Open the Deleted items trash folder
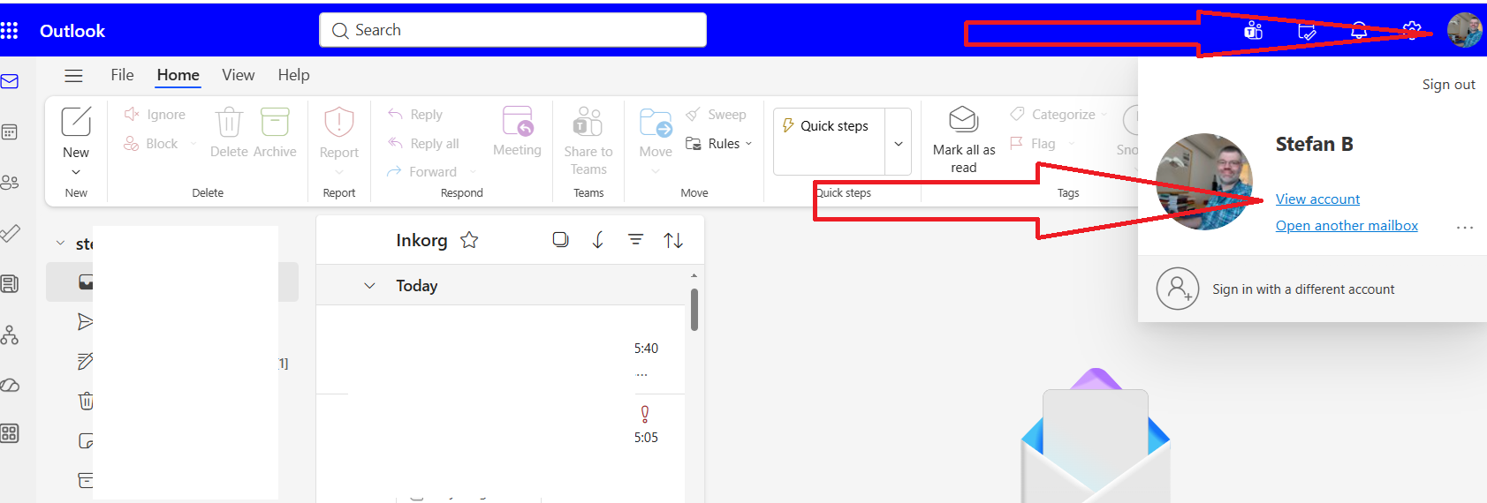1487x503 pixels. 86,402
